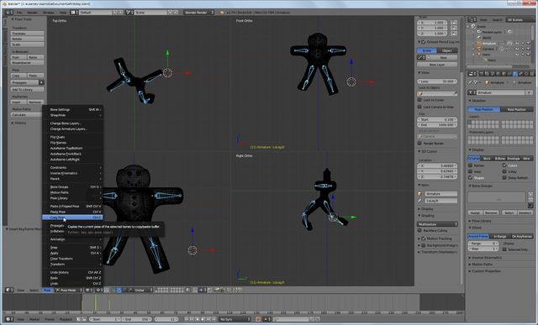Open the Render properties tab icon
Image resolution: width=538 pixels, height=325 pixels.
click(x=482, y=74)
